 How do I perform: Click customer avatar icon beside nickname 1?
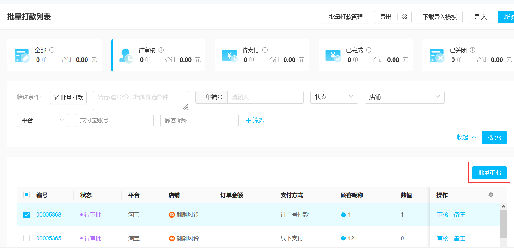344,215
